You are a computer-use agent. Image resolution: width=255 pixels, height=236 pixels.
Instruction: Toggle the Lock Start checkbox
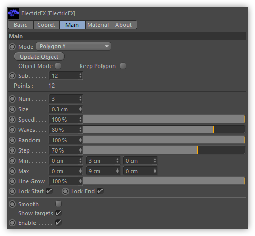(49, 191)
